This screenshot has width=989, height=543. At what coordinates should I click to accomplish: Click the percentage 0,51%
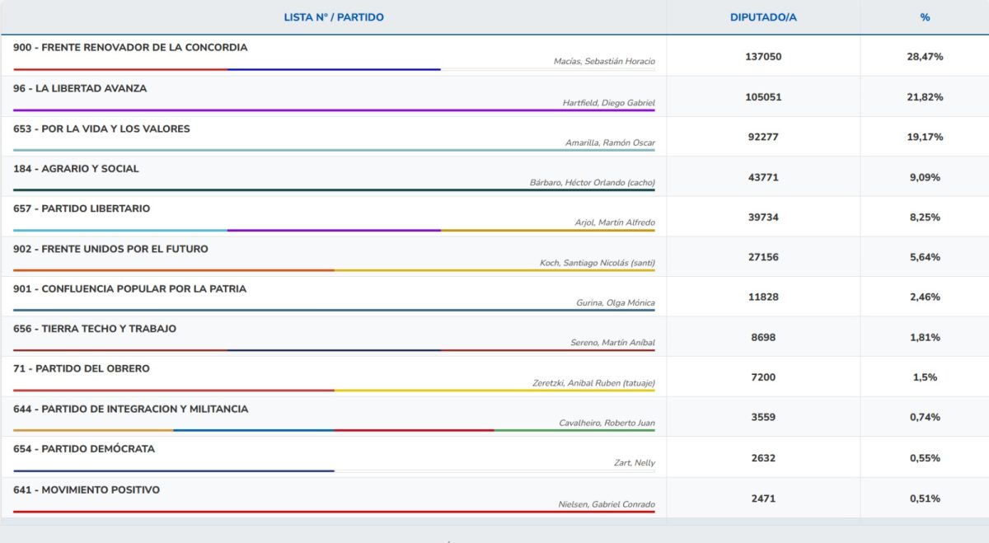pos(925,499)
